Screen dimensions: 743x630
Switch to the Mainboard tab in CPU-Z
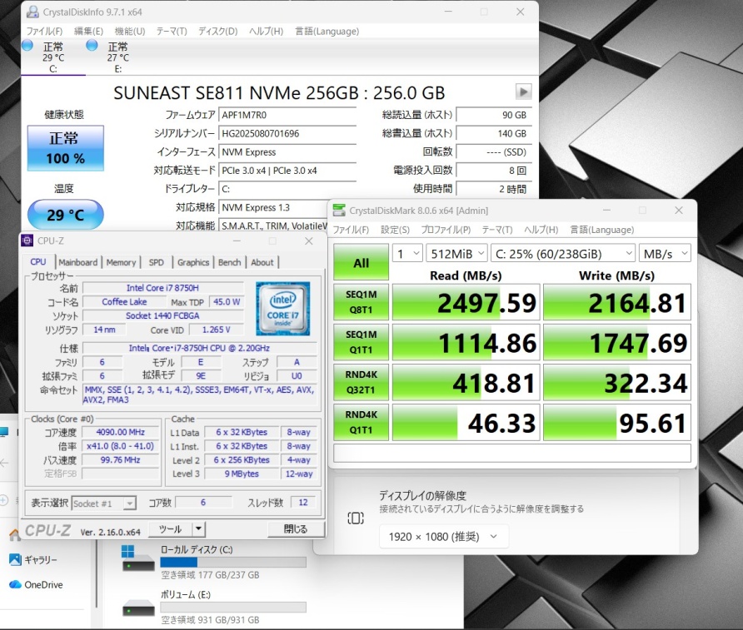[x=78, y=262]
